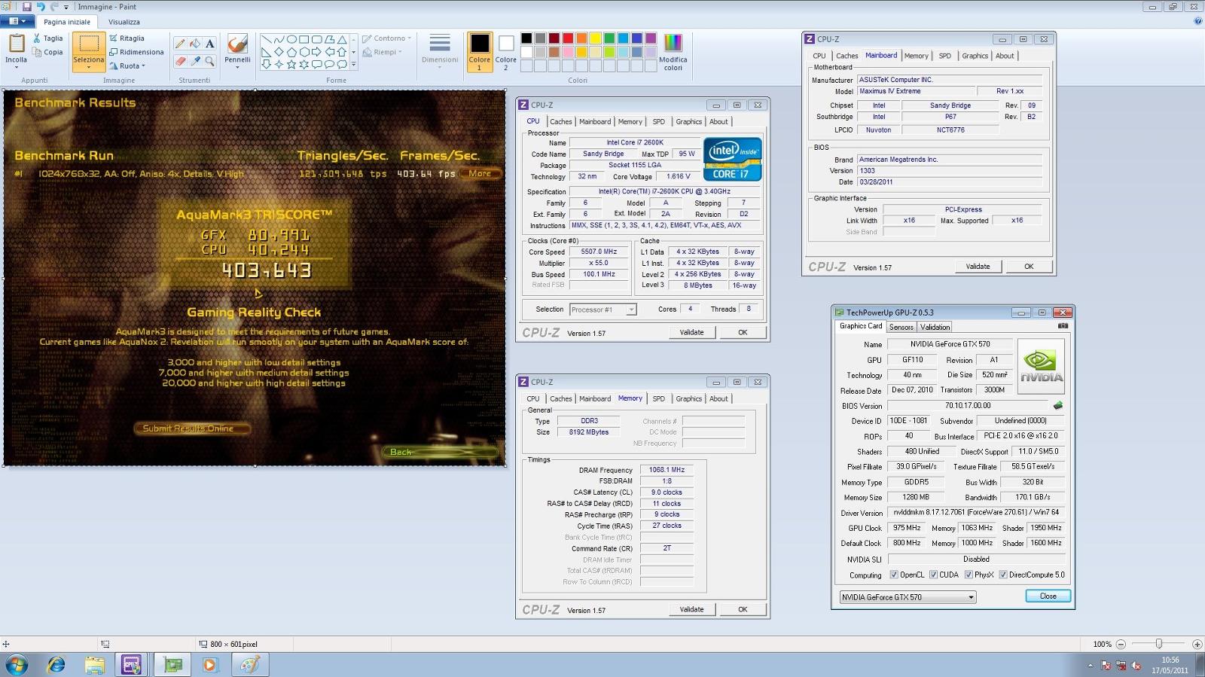Open Internet Explorer from the taskbar

[56, 664]
